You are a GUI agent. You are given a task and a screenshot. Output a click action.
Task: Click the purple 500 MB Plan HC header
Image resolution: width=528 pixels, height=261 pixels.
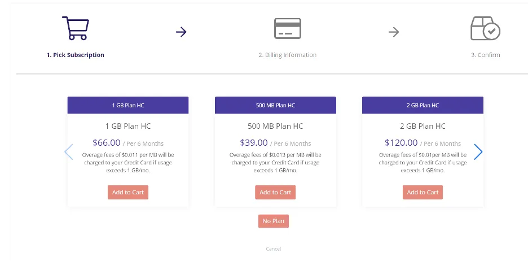275,105
